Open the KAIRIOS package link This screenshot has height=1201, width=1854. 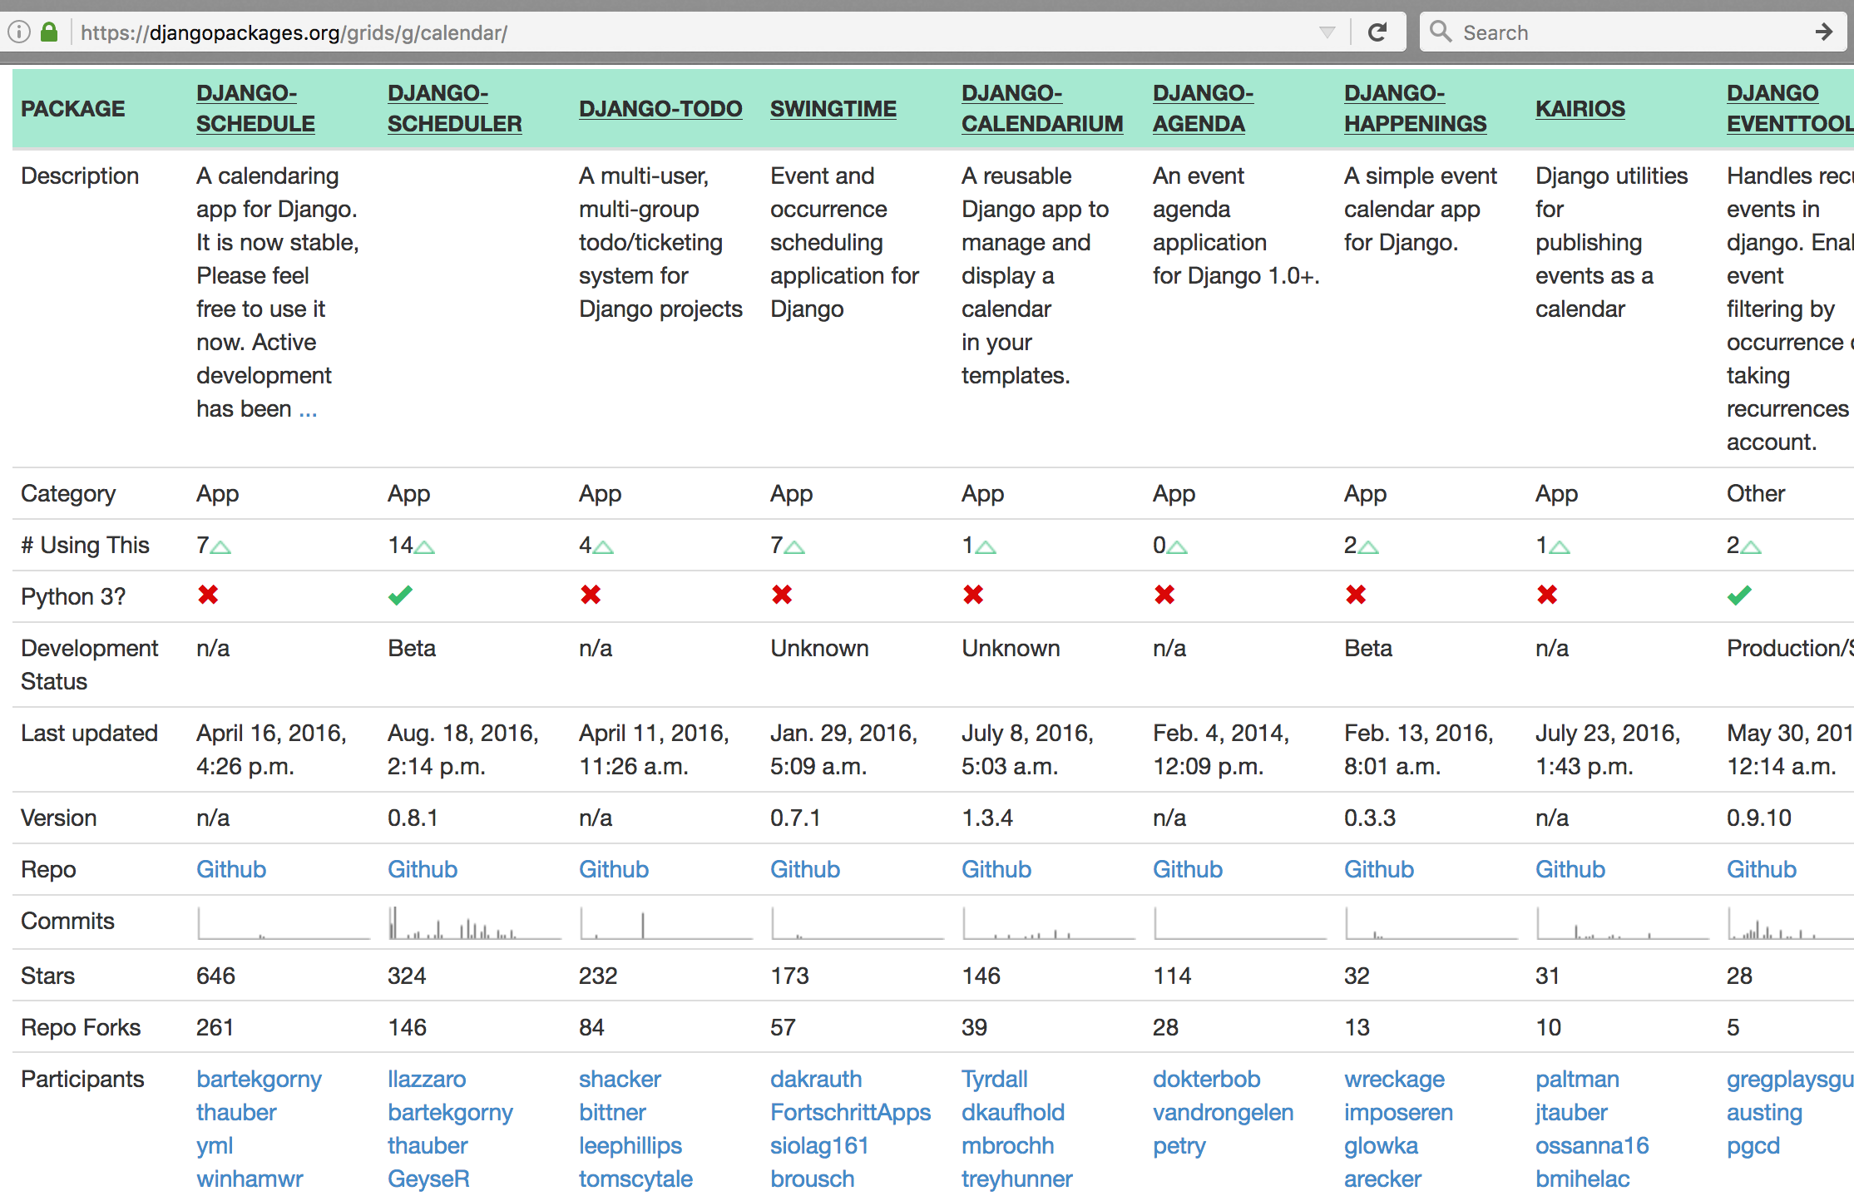(x=1580, y=109)
